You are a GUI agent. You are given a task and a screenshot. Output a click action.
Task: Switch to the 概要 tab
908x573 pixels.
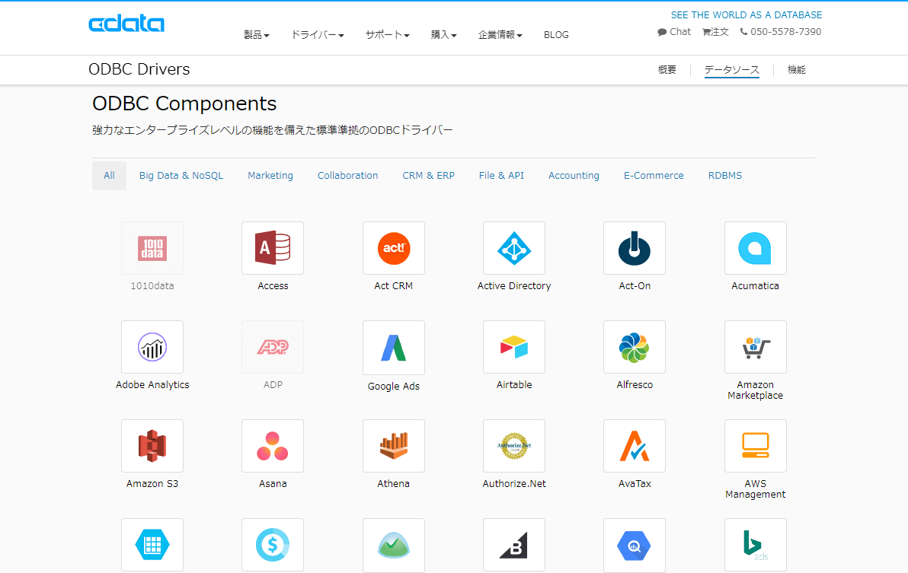pos(667,70)
